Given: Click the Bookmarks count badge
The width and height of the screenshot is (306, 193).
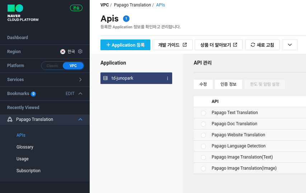Looking at the screenshot, I should click(33, 94).
